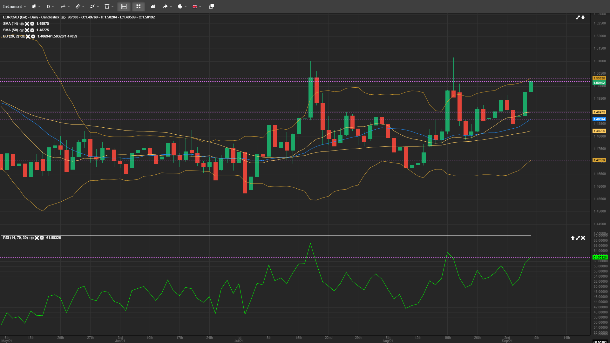
Task: Open the Instrument selector menu
Action: click(x=15, y=6)
